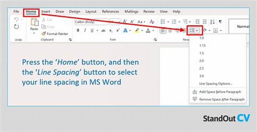Increase font size with larger A icon
257x132 pixels.
pyautogui.click(x=125, y=22)
